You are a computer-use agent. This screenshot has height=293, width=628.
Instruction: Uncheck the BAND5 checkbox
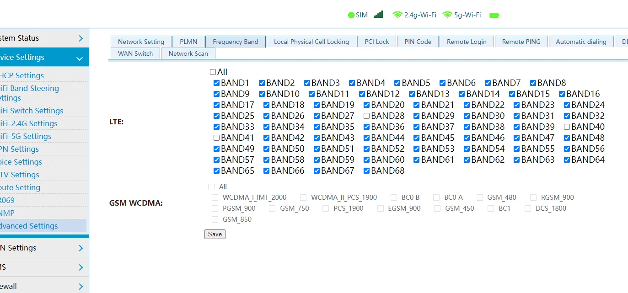pyautogui.click(x=397, y=83)
